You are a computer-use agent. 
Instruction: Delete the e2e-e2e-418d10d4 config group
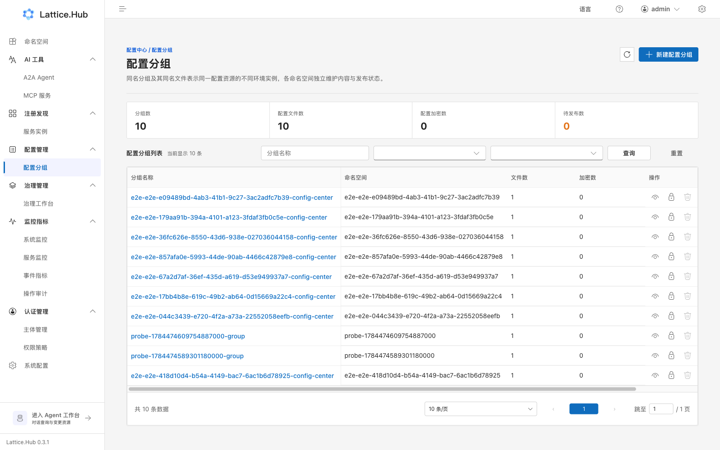pos(688,375)
